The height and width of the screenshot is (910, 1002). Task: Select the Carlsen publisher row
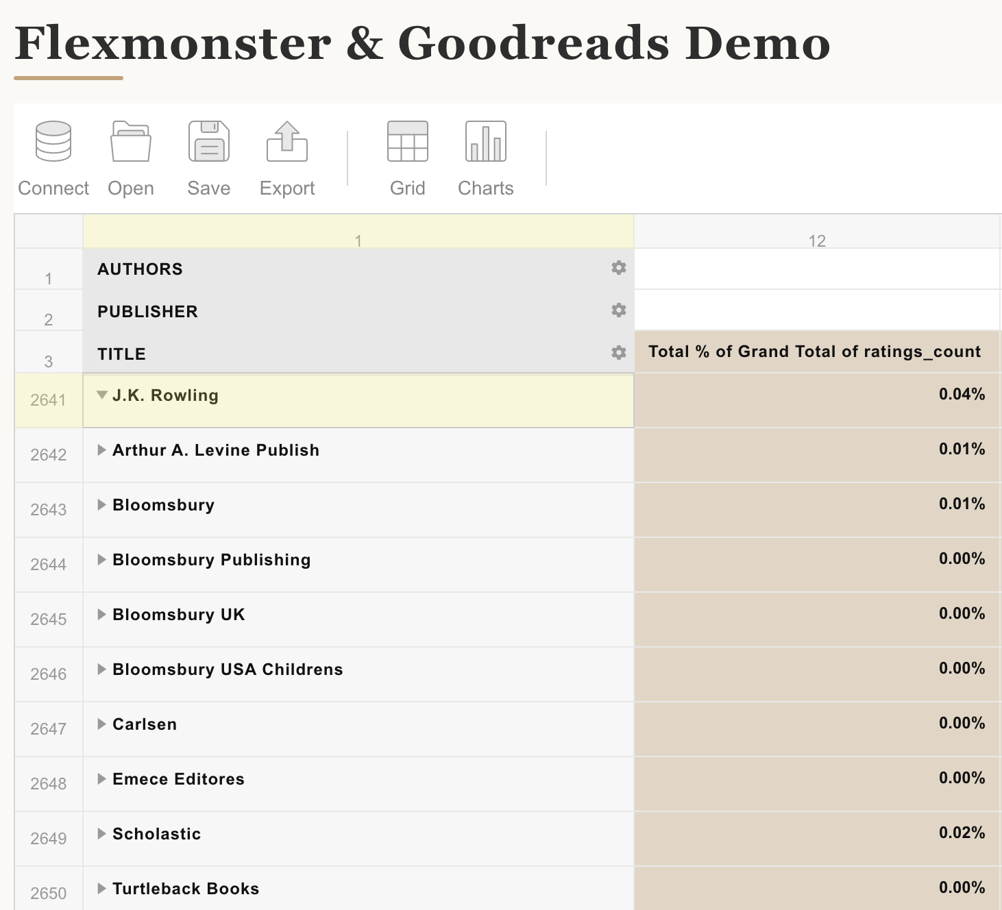(145, 724)
